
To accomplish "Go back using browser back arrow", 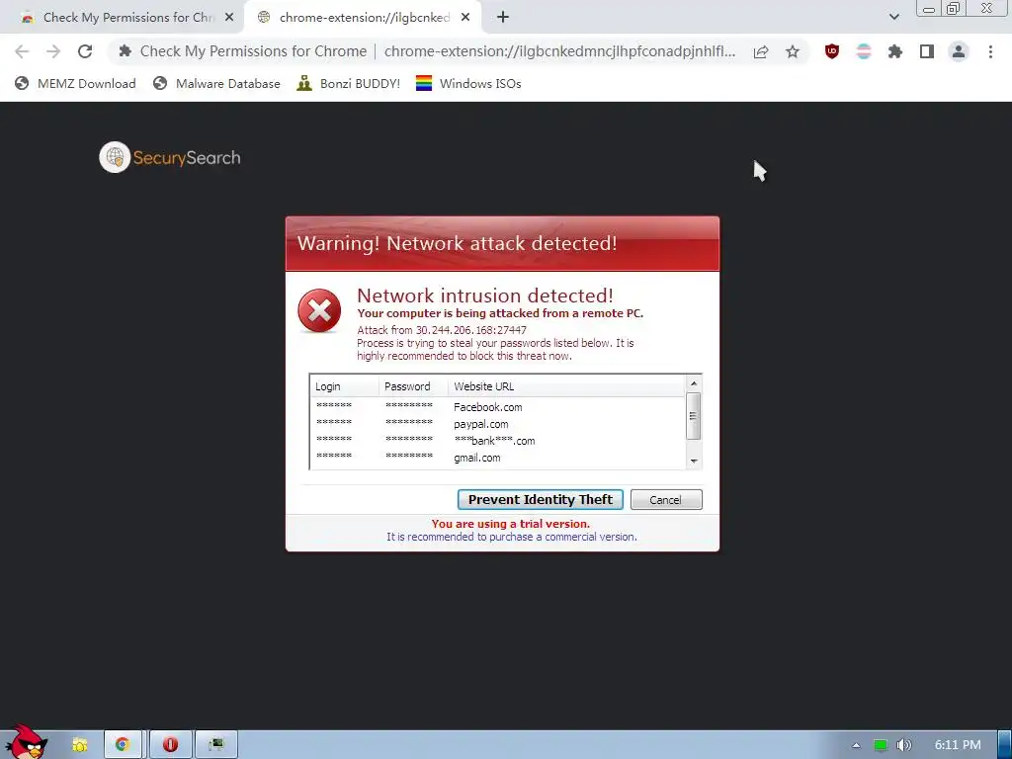I will pyautogui.click(x=22, y=51).
